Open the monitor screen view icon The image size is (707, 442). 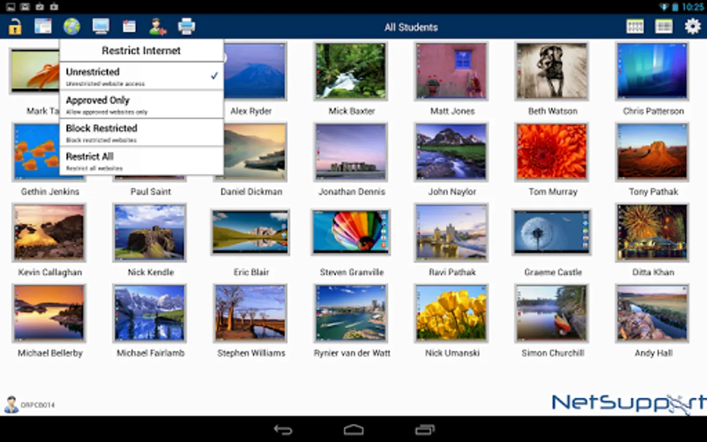pos(101,26)
